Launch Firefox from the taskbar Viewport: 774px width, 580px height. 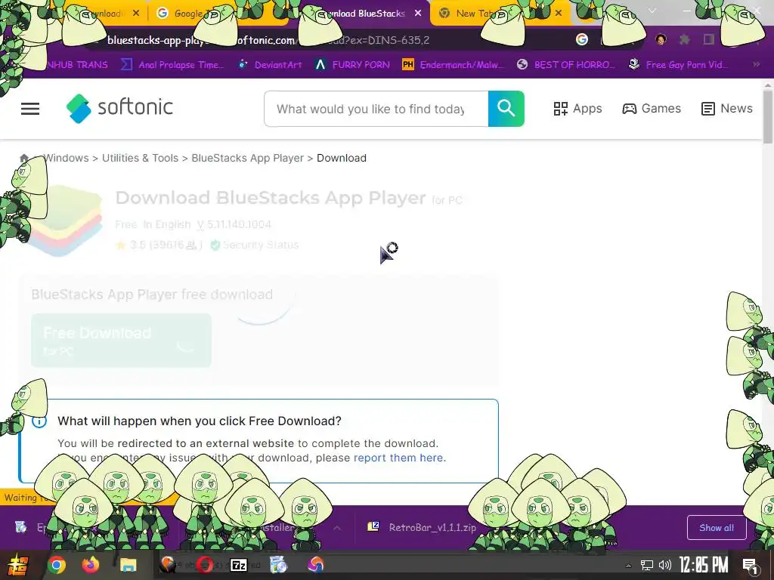click(91, 565)
